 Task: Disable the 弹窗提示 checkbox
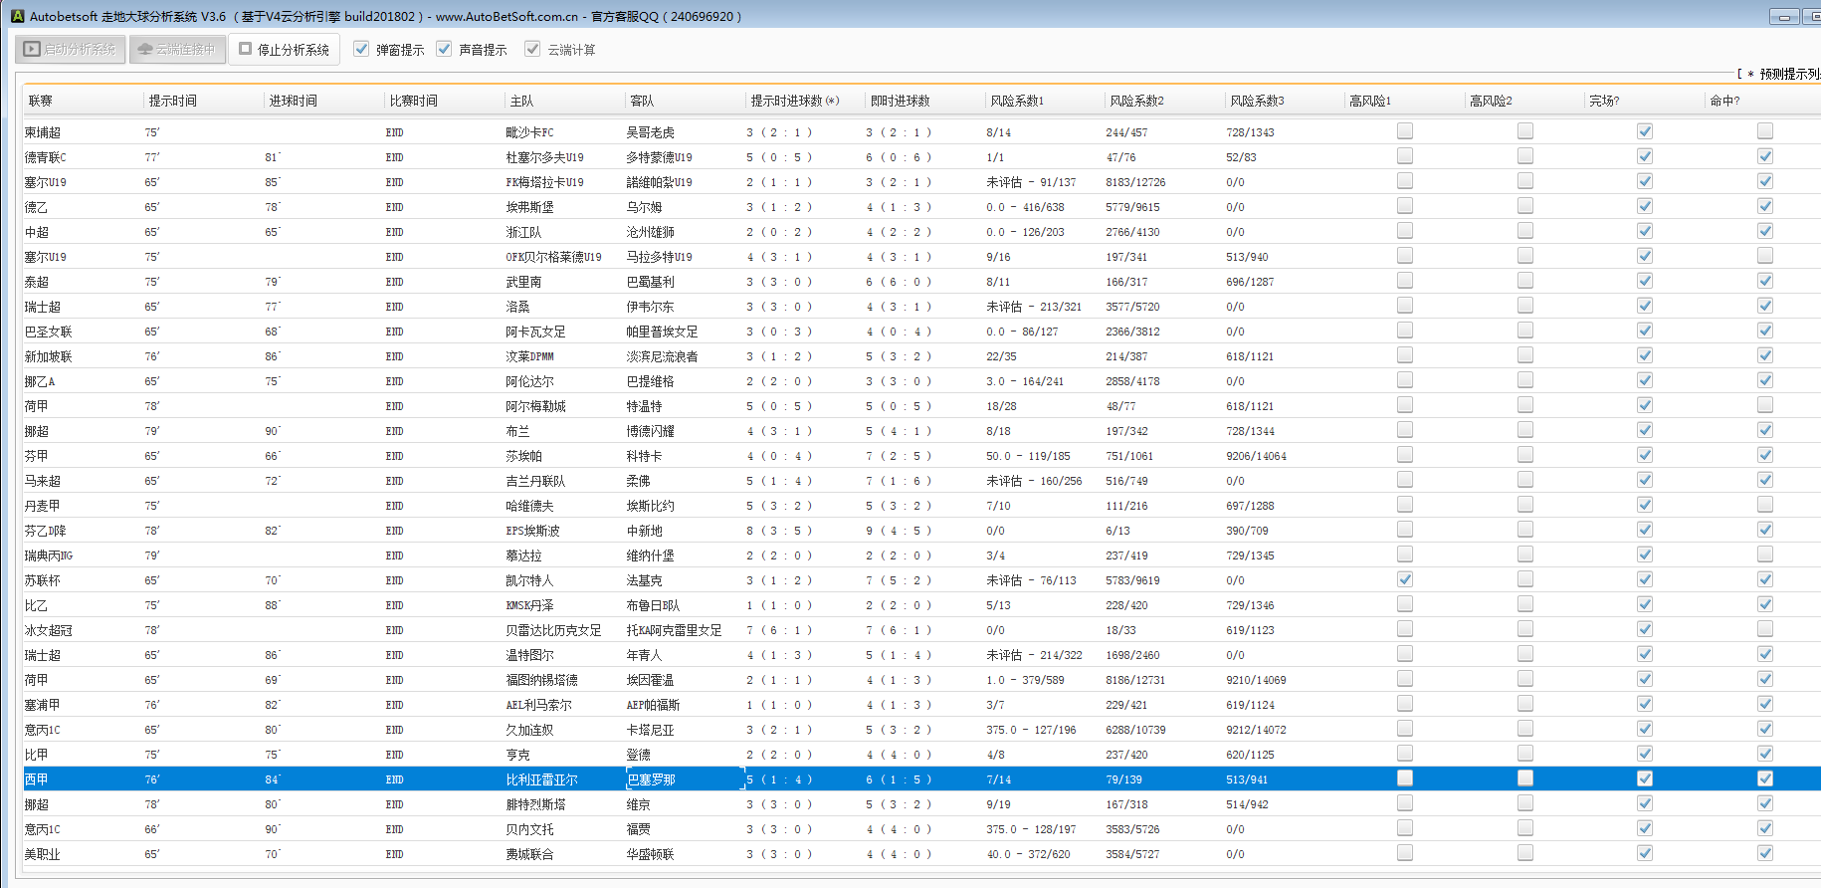coord(361,49)
